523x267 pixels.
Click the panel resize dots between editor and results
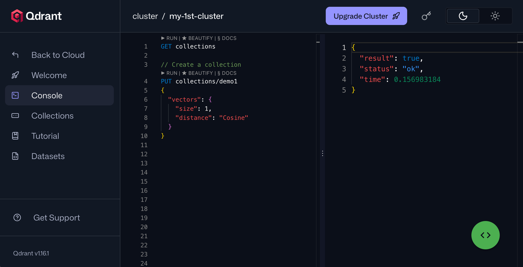coord(323,153)
